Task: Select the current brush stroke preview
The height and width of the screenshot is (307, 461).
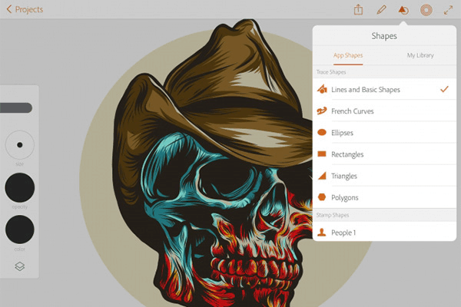Action: tap(16, 107)
